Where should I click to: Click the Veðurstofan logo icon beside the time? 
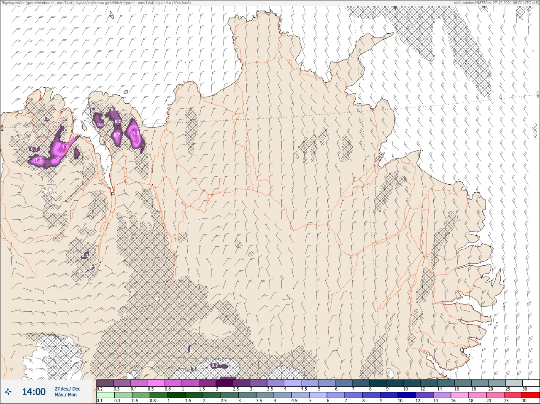(9, 392)
